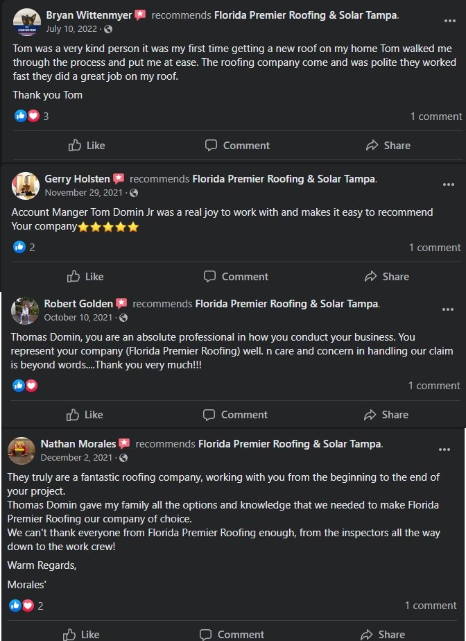The image size is (466, 641).
Task: Click Bryan Wittenmyer's profile picture
Action: point(26,22)
